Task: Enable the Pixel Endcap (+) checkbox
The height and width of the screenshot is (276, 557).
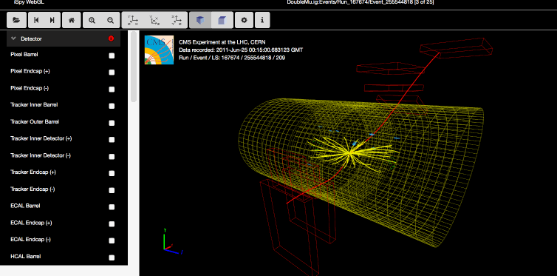Action: pos(112,73)
